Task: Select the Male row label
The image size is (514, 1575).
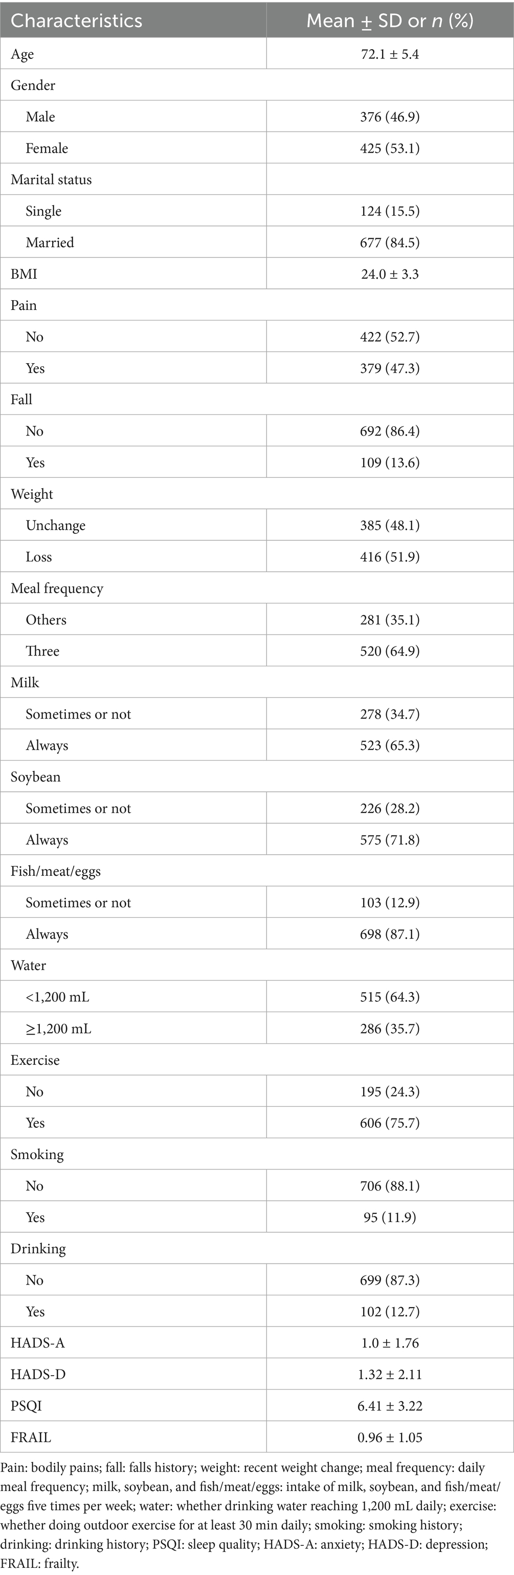Action: tap(40, 117)
